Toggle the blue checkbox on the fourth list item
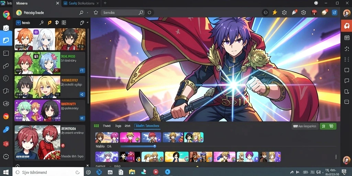The width and height of the screenshot is (352, 176). pos(82,118)
